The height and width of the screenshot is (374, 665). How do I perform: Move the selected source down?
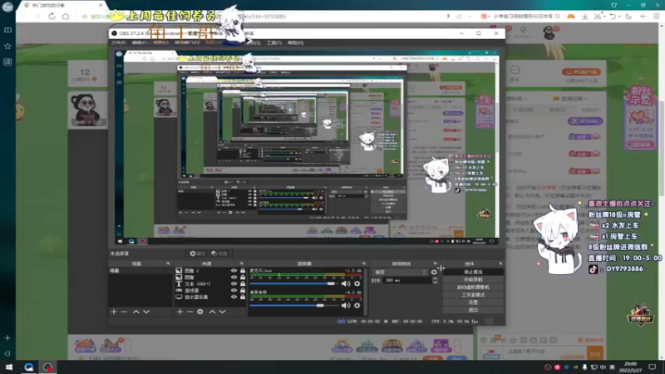[x=223, y=312]
